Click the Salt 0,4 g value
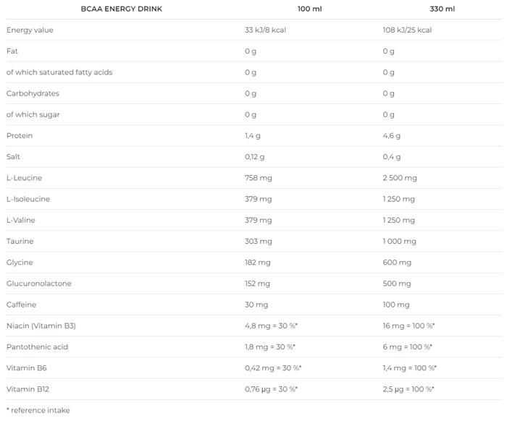This screenshot has width=507, height=421. pyautogui.click(x=392, y=157)
